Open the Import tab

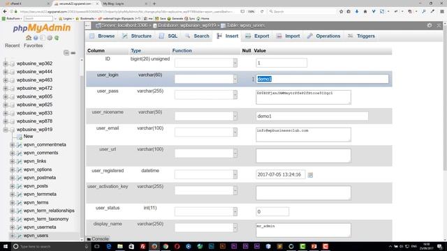pos(288,36)
